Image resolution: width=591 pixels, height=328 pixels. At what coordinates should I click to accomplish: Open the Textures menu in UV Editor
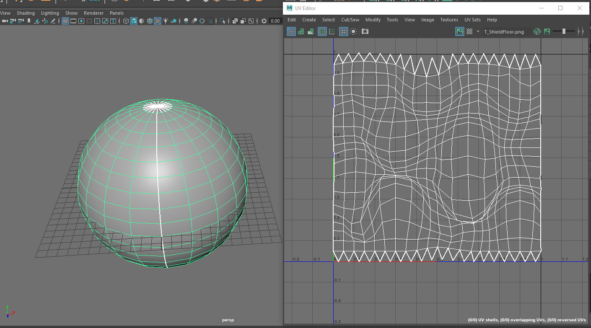pyautogui.click(x=449, y=20)
